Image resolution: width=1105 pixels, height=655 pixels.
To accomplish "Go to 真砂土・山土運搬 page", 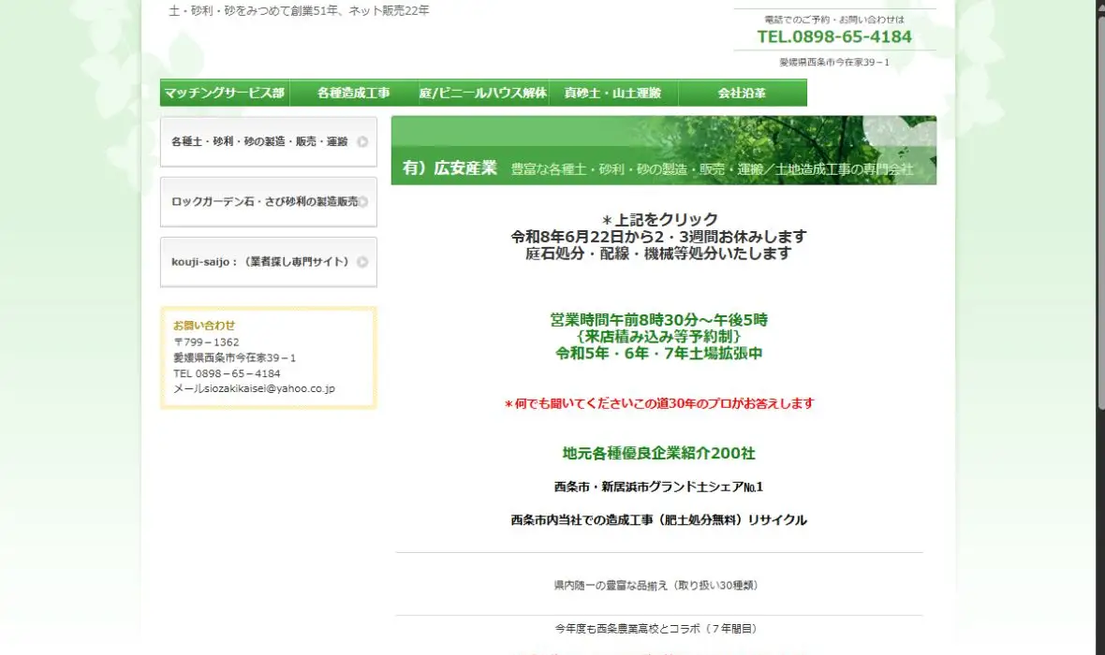I will (x=613, y=93).
